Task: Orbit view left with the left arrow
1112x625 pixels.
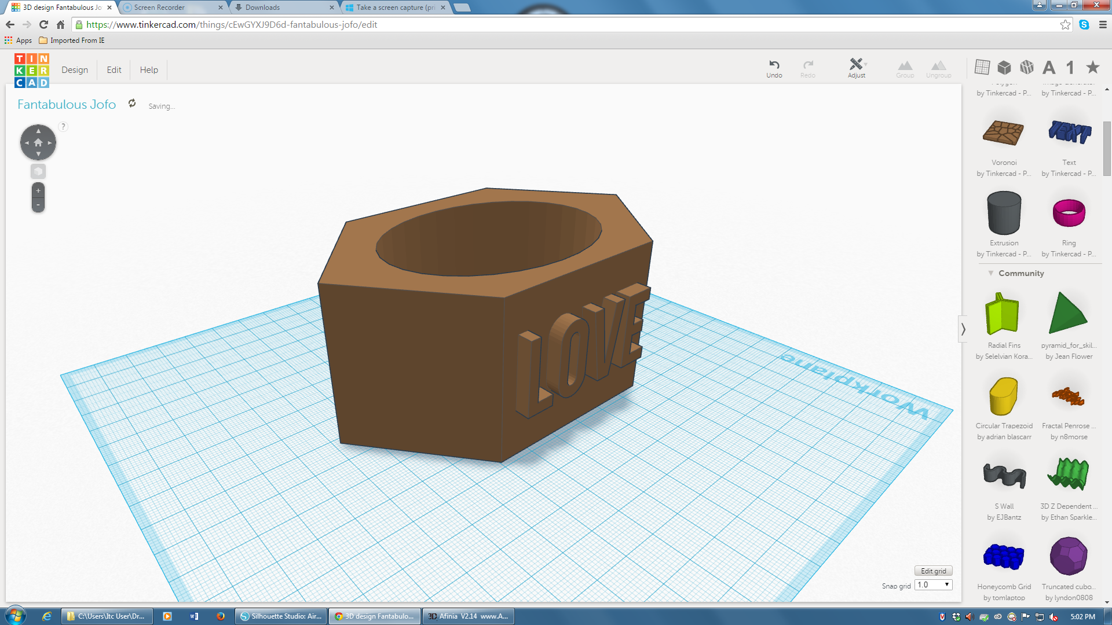Action: [x=27, y=142]
